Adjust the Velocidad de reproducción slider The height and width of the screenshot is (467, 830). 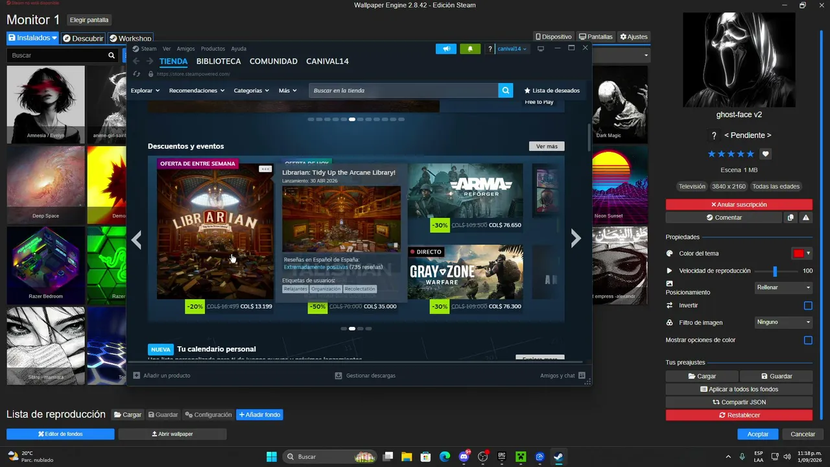tap(774, 271)
